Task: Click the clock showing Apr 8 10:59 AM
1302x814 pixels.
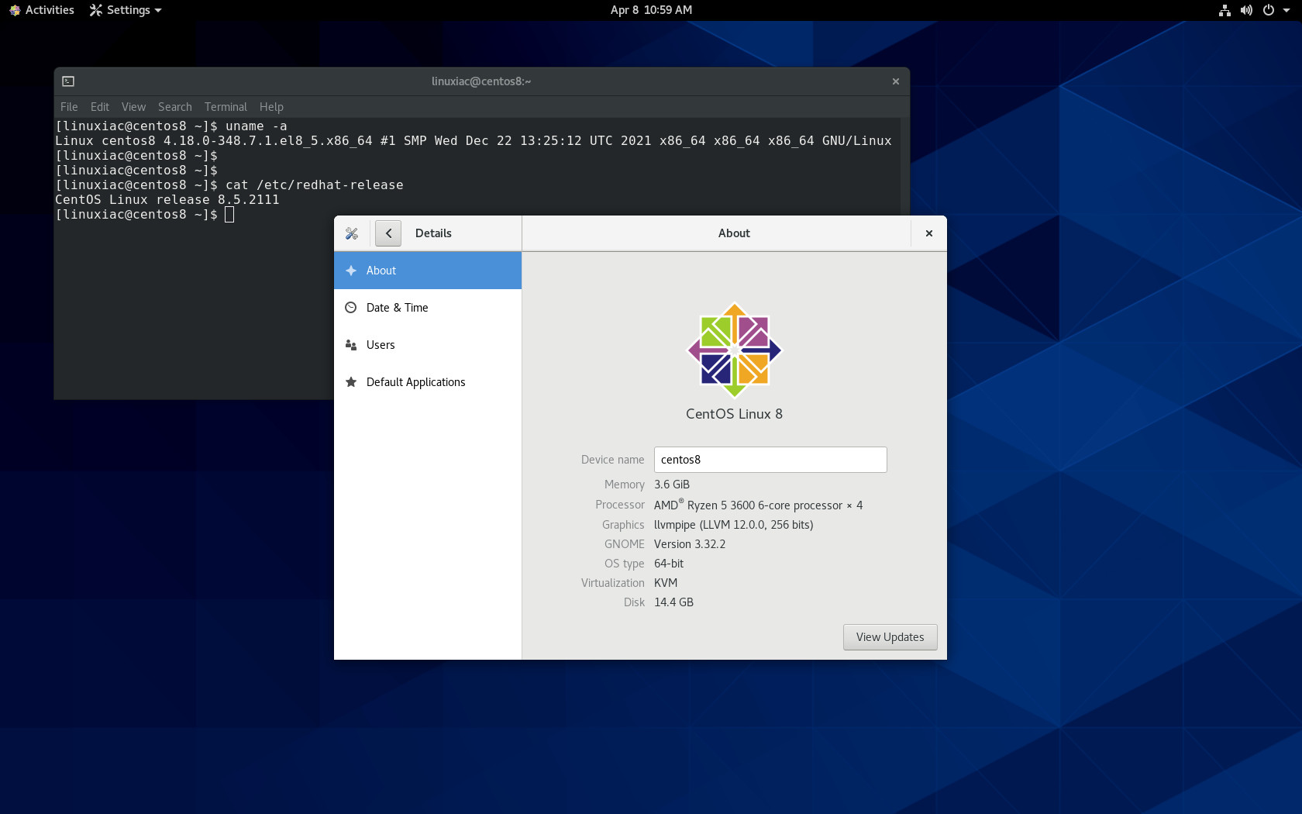Action: pos(651,10)
